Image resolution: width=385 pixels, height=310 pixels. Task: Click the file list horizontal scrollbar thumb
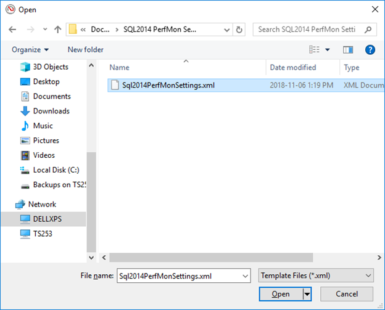[x=211, y=258]
